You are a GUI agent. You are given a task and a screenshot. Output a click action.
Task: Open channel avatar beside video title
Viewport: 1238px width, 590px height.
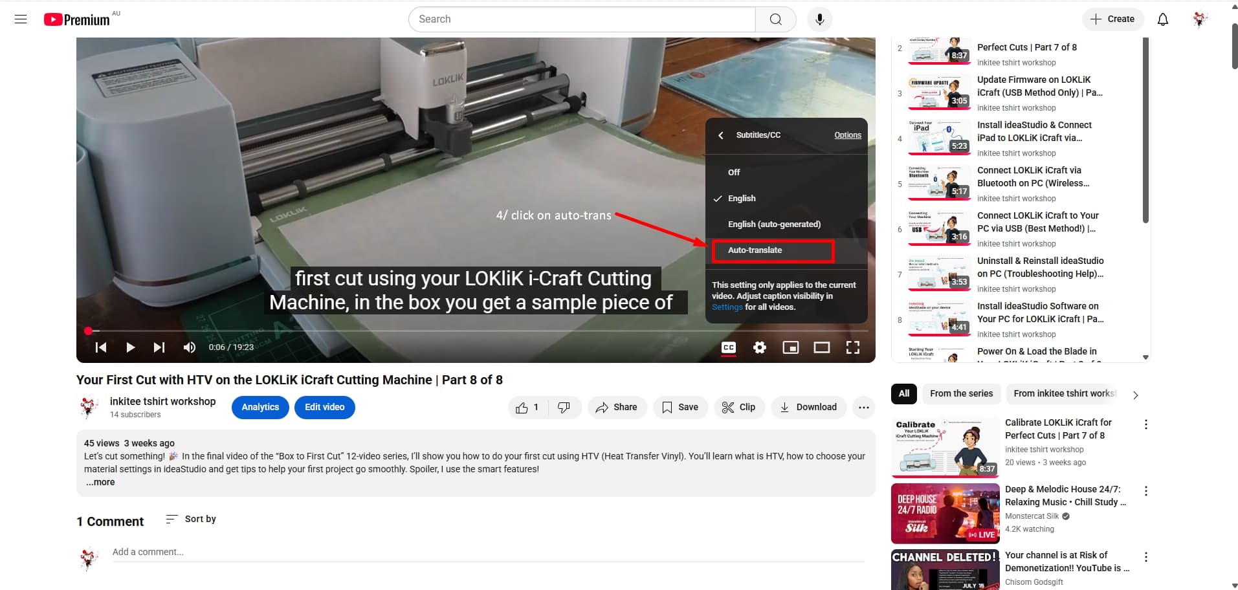click(x=89, y=407)
